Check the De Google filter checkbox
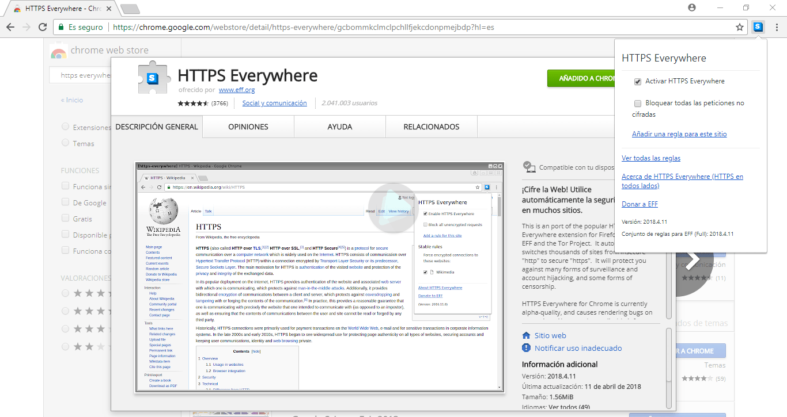The height and width of the screenshot is (417, 787). pos(65,202)
